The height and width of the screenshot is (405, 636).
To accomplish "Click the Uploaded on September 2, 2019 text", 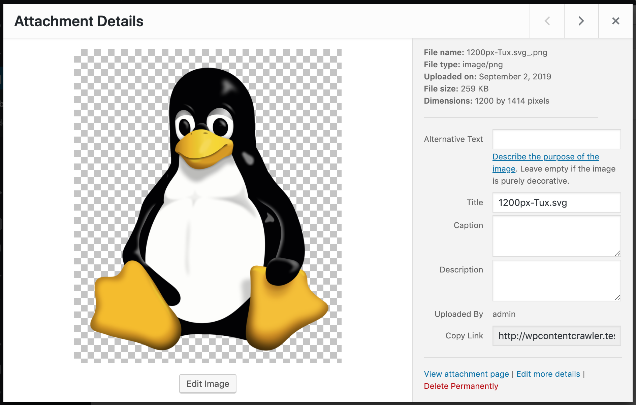I will coord(487,77).
